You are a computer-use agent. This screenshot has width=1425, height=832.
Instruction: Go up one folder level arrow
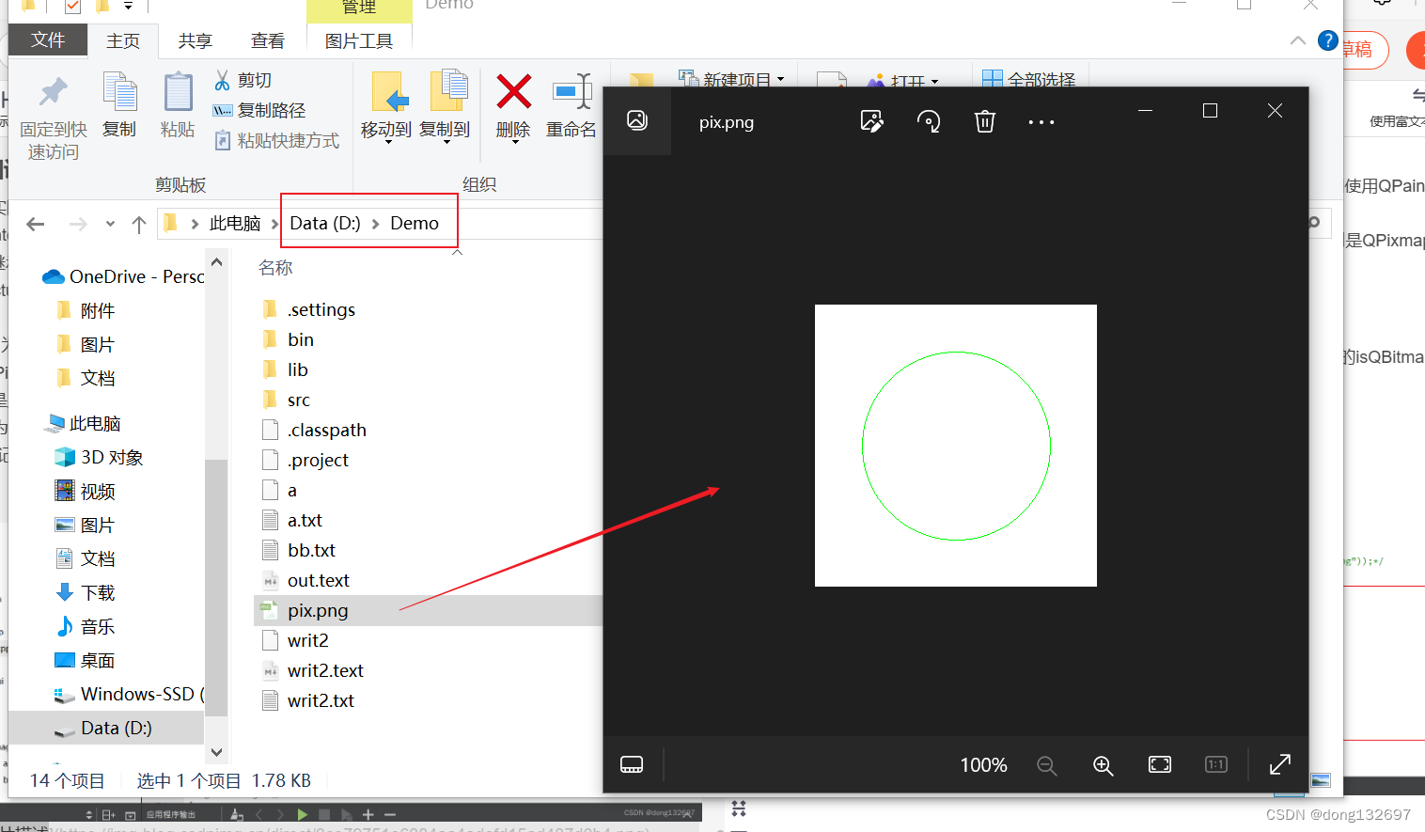[x=139, y=224]
